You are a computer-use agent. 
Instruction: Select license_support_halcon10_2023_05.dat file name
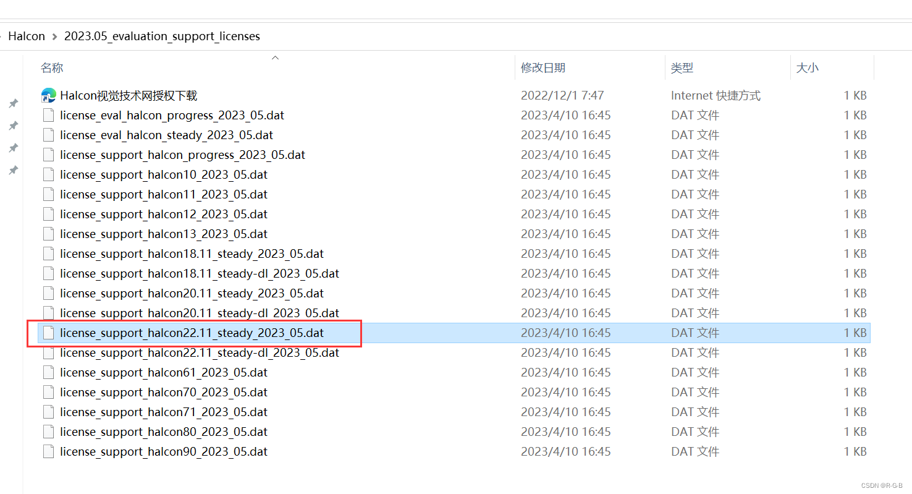[x=164, y=174]
